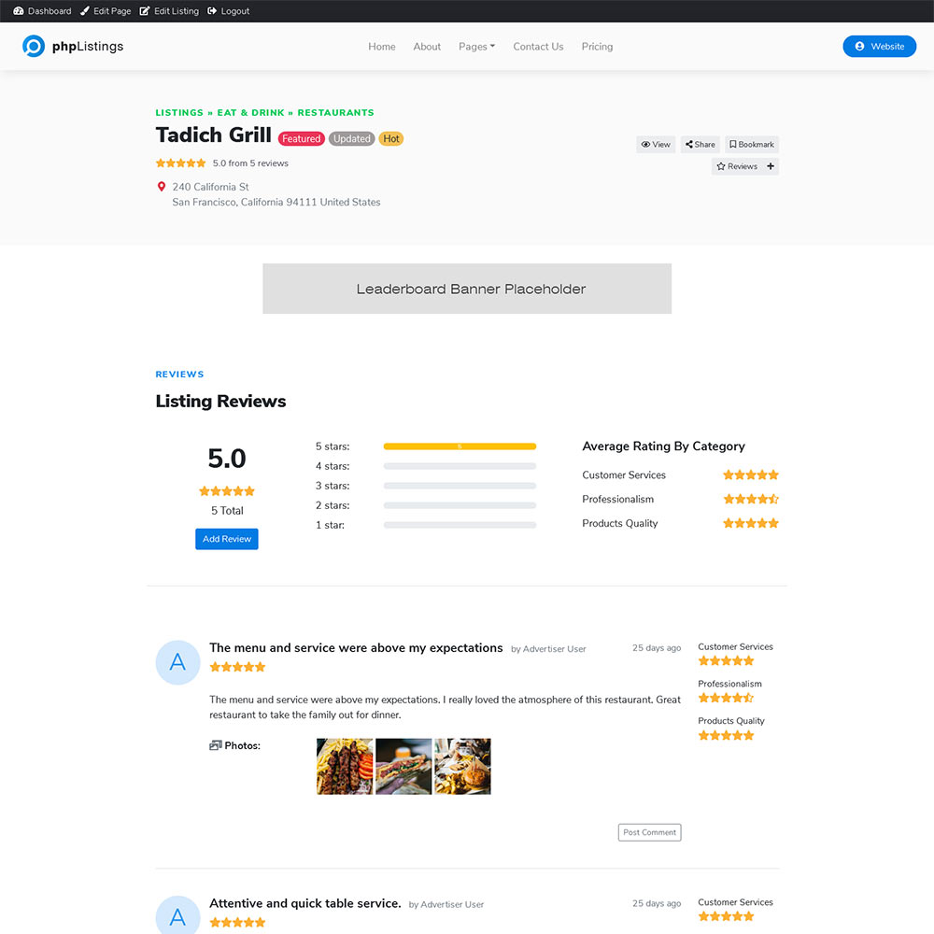Image resolution: width=934 pixels, height=934 pixels.
Task: Click the 5.0 overall stars in summary
Action: point(227,491)
